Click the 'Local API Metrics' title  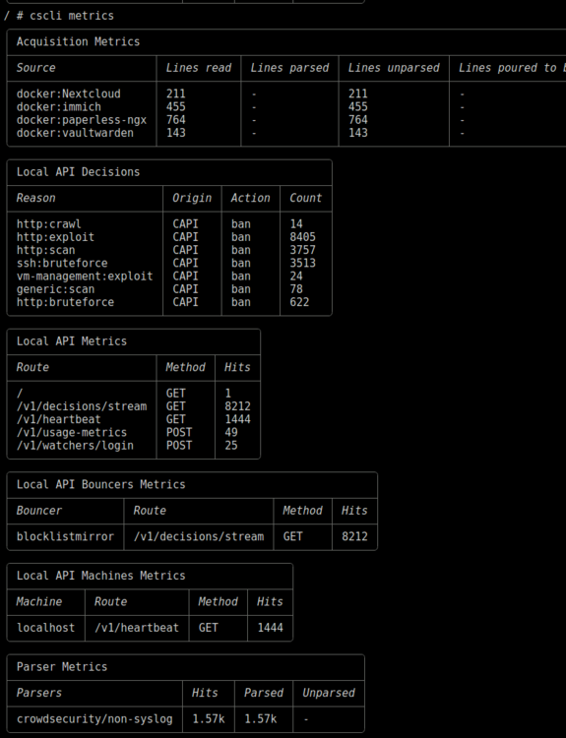(x=72, y=341)
